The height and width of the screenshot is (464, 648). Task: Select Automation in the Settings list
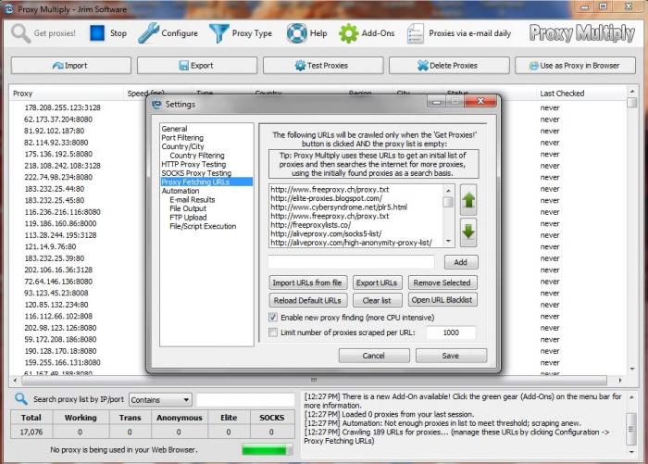(x=181, y=191)
